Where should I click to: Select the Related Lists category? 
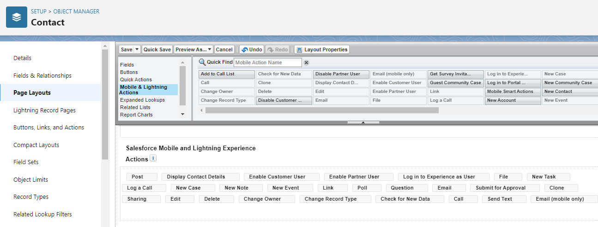pyautogui.click(x=135, y=107)
